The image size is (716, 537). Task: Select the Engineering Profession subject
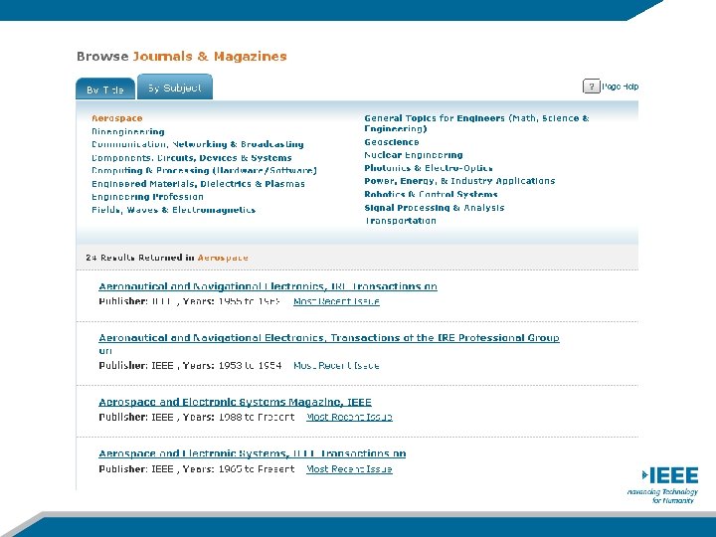147,197
